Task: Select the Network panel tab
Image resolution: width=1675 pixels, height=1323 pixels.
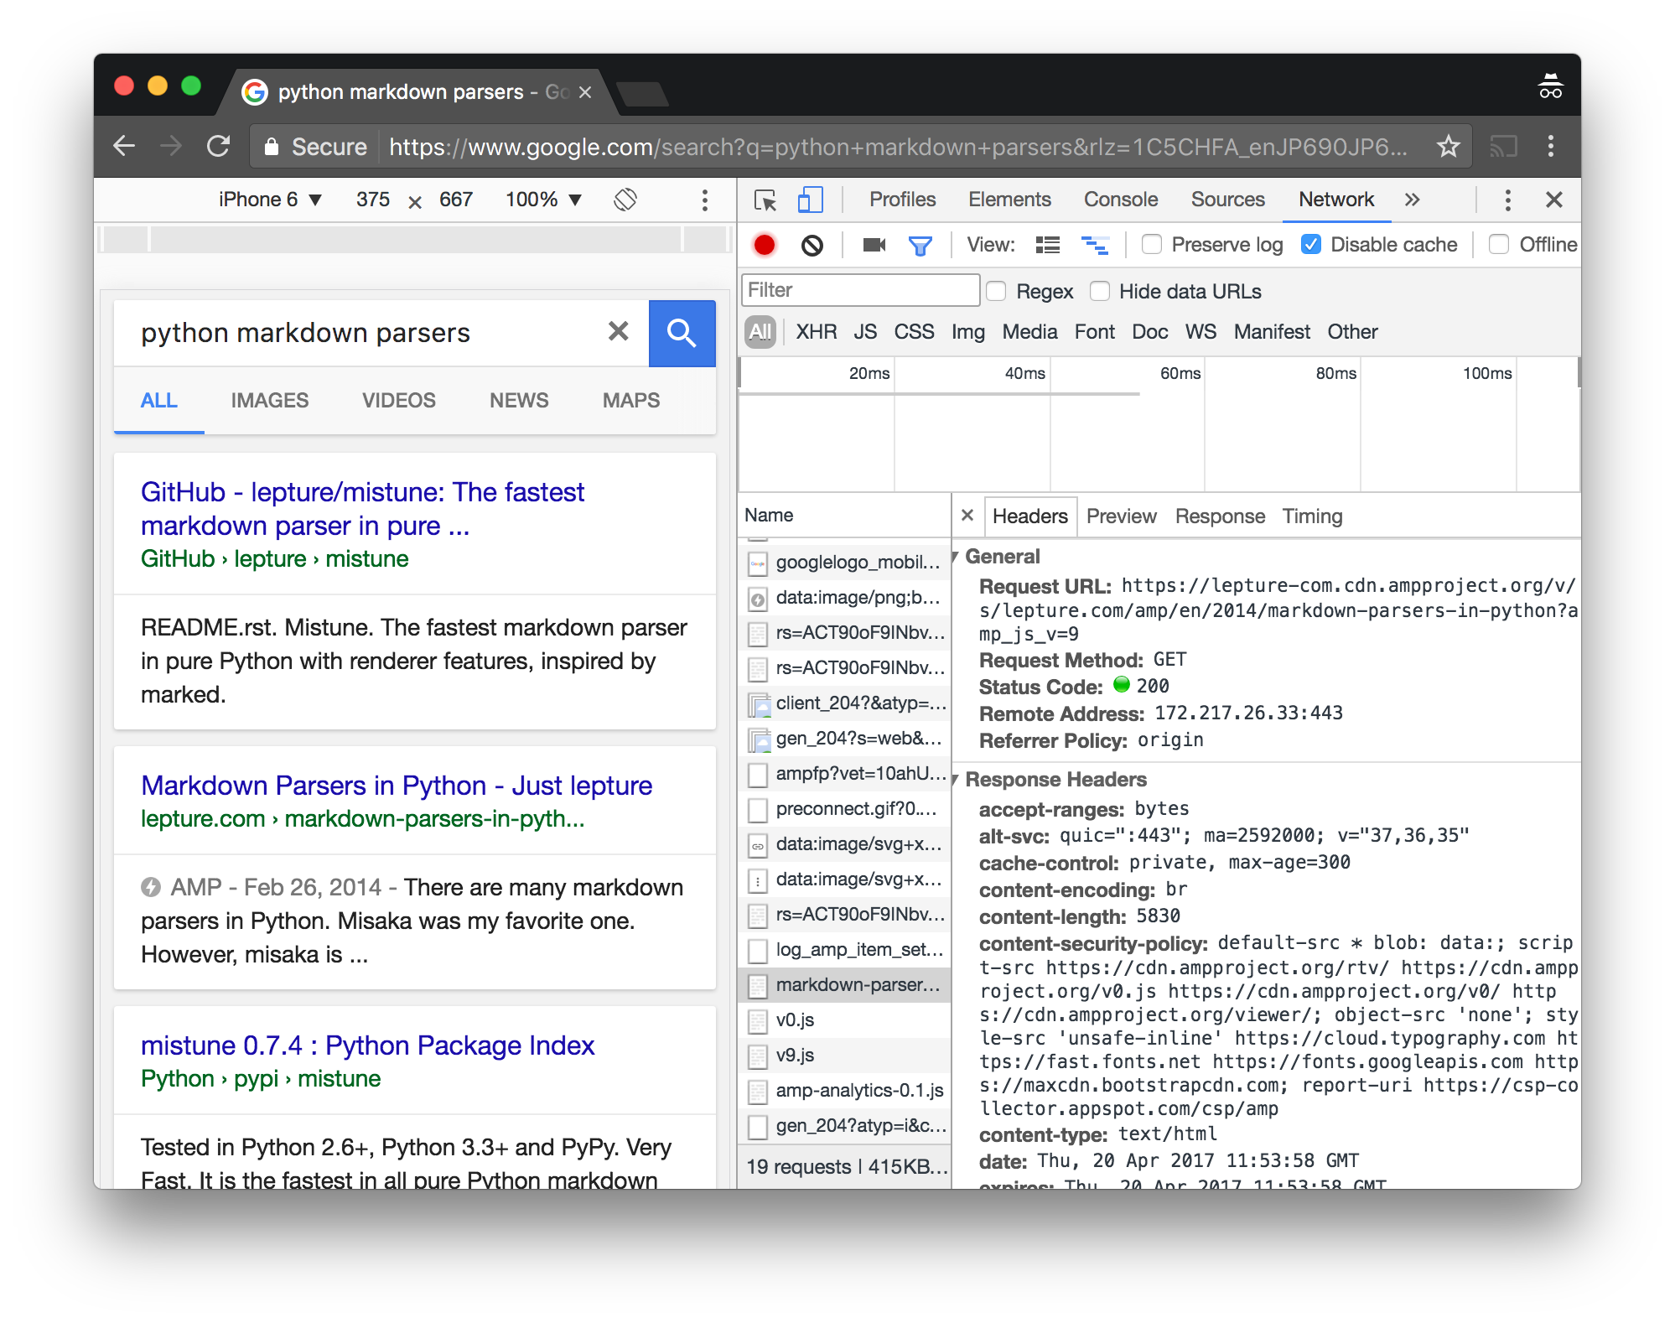Action: tap(1336, 200)
